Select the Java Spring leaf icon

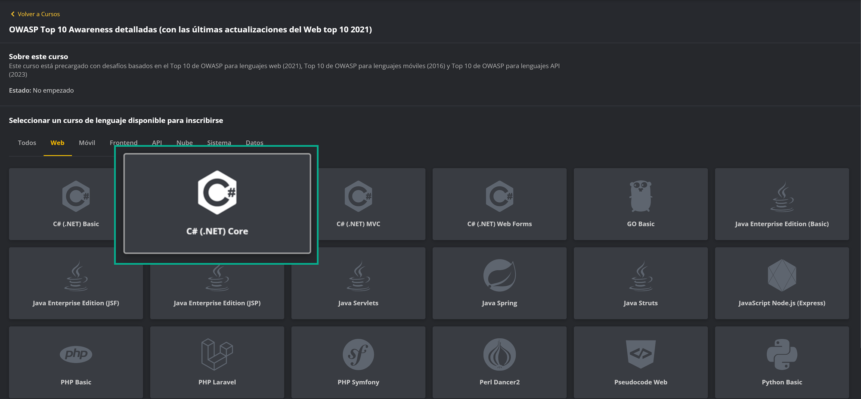(499, 275)
